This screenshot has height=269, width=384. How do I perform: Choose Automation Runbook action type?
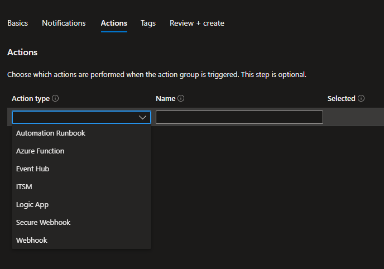pyautogui.click(x=81, y=133)
